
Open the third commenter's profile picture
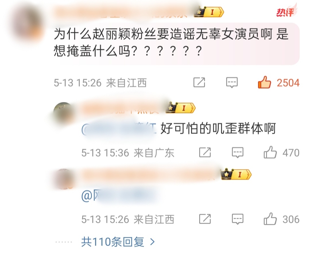point(64,179)
